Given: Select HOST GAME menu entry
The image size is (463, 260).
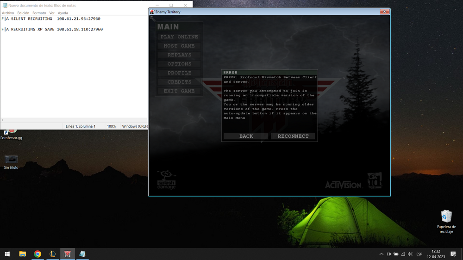Looking at the screenshot, I should click(x=179, y=46).
